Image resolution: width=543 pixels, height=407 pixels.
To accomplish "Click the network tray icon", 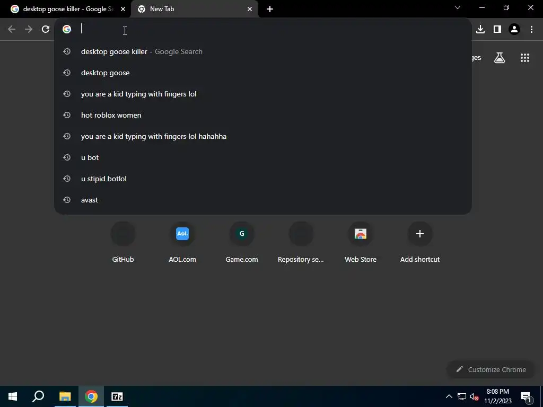I will [462, 396].
